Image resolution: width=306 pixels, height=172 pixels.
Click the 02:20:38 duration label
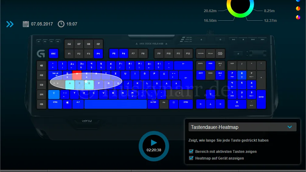click(x=154, y=150)
